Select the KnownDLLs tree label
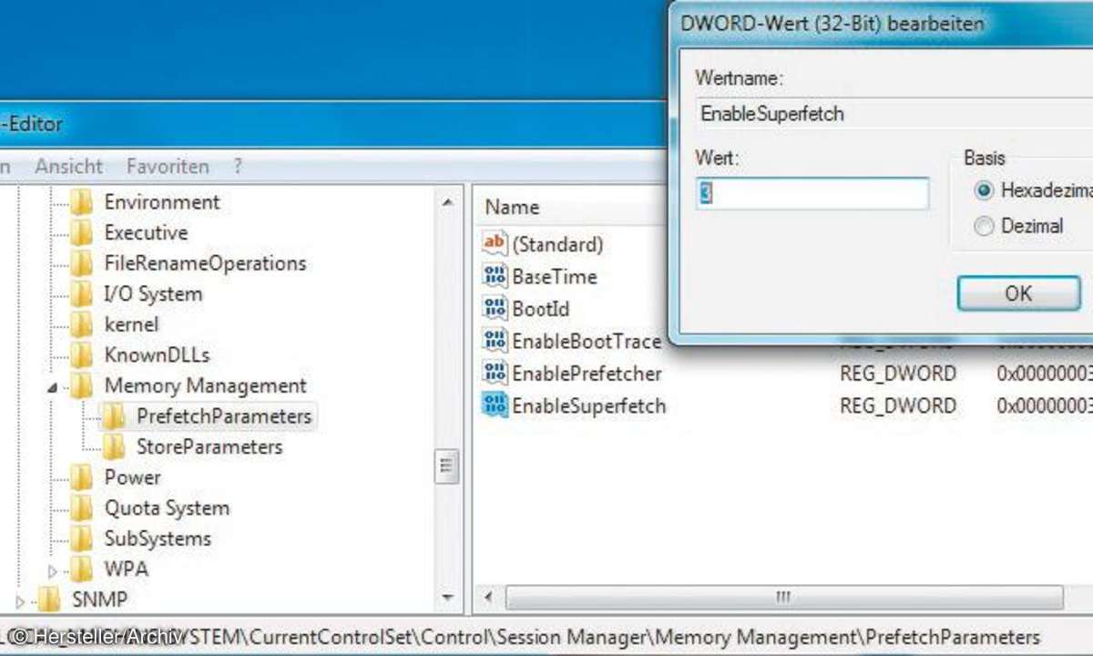 pos(157,355)
